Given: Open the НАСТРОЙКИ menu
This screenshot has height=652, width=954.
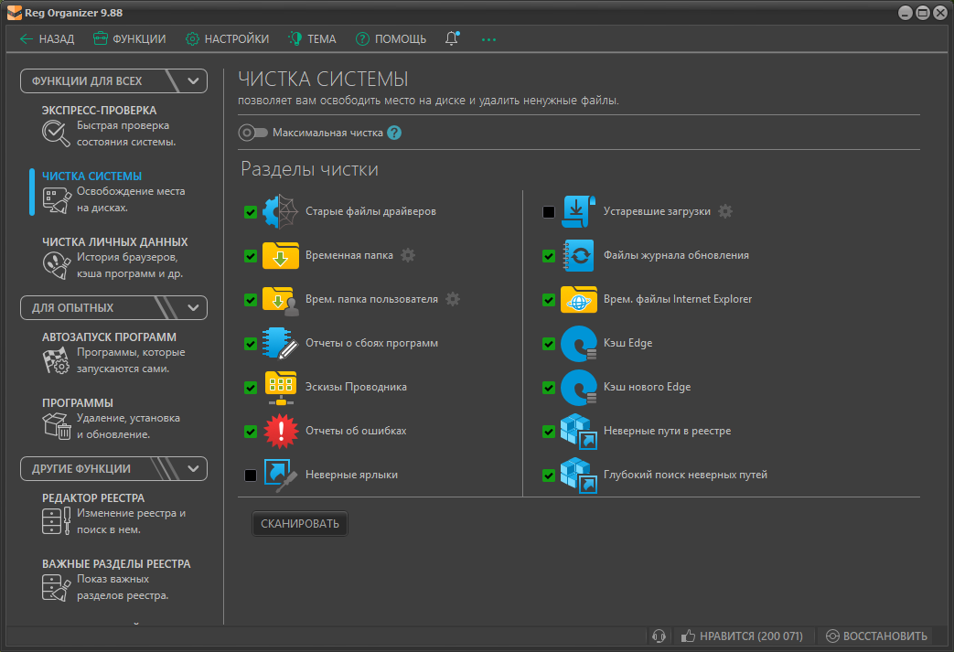Looking at the screenshot, I should (227, 39).
